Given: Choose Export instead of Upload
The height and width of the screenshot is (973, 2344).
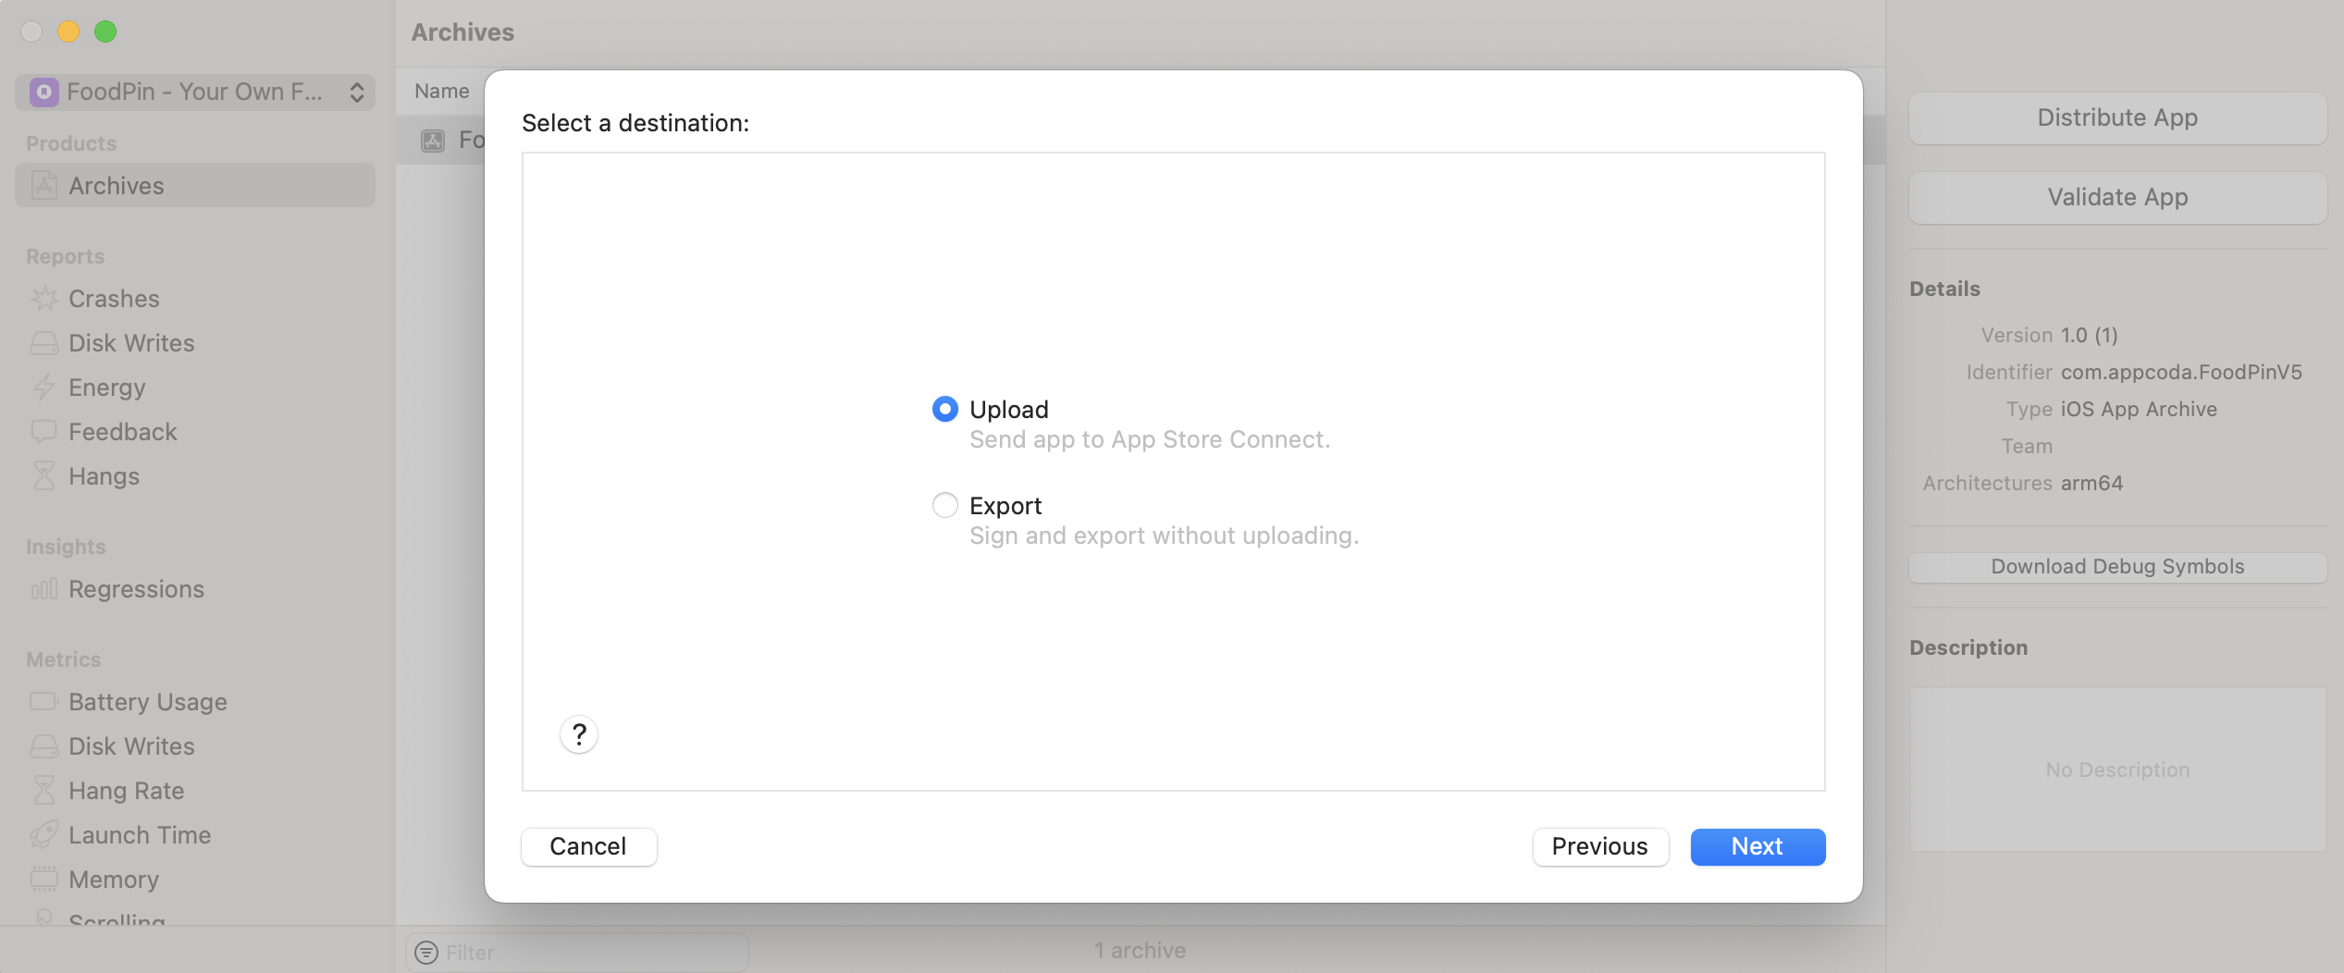Looking at the screenshot, I should click(944, 505).
